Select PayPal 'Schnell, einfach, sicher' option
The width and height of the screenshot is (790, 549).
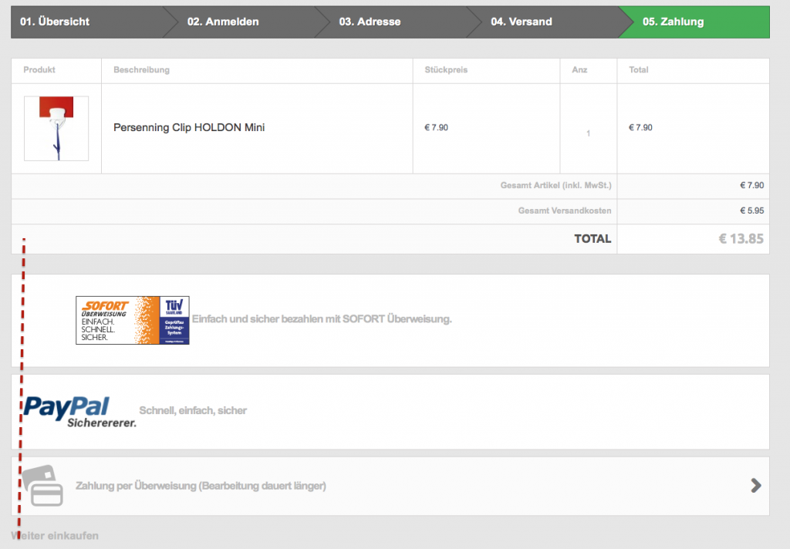pos(193,410)
